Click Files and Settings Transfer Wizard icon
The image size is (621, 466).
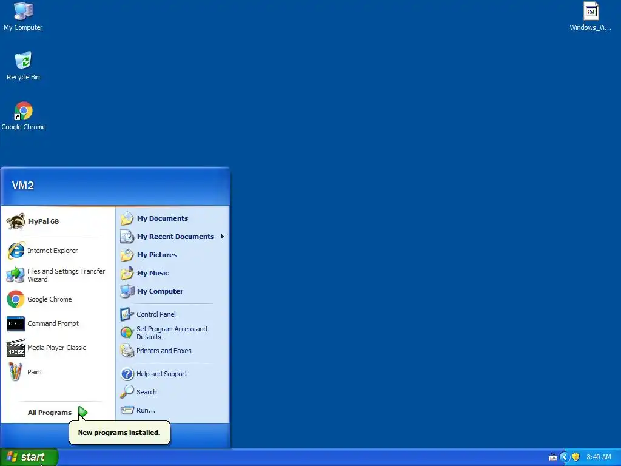tap(16, 275)
